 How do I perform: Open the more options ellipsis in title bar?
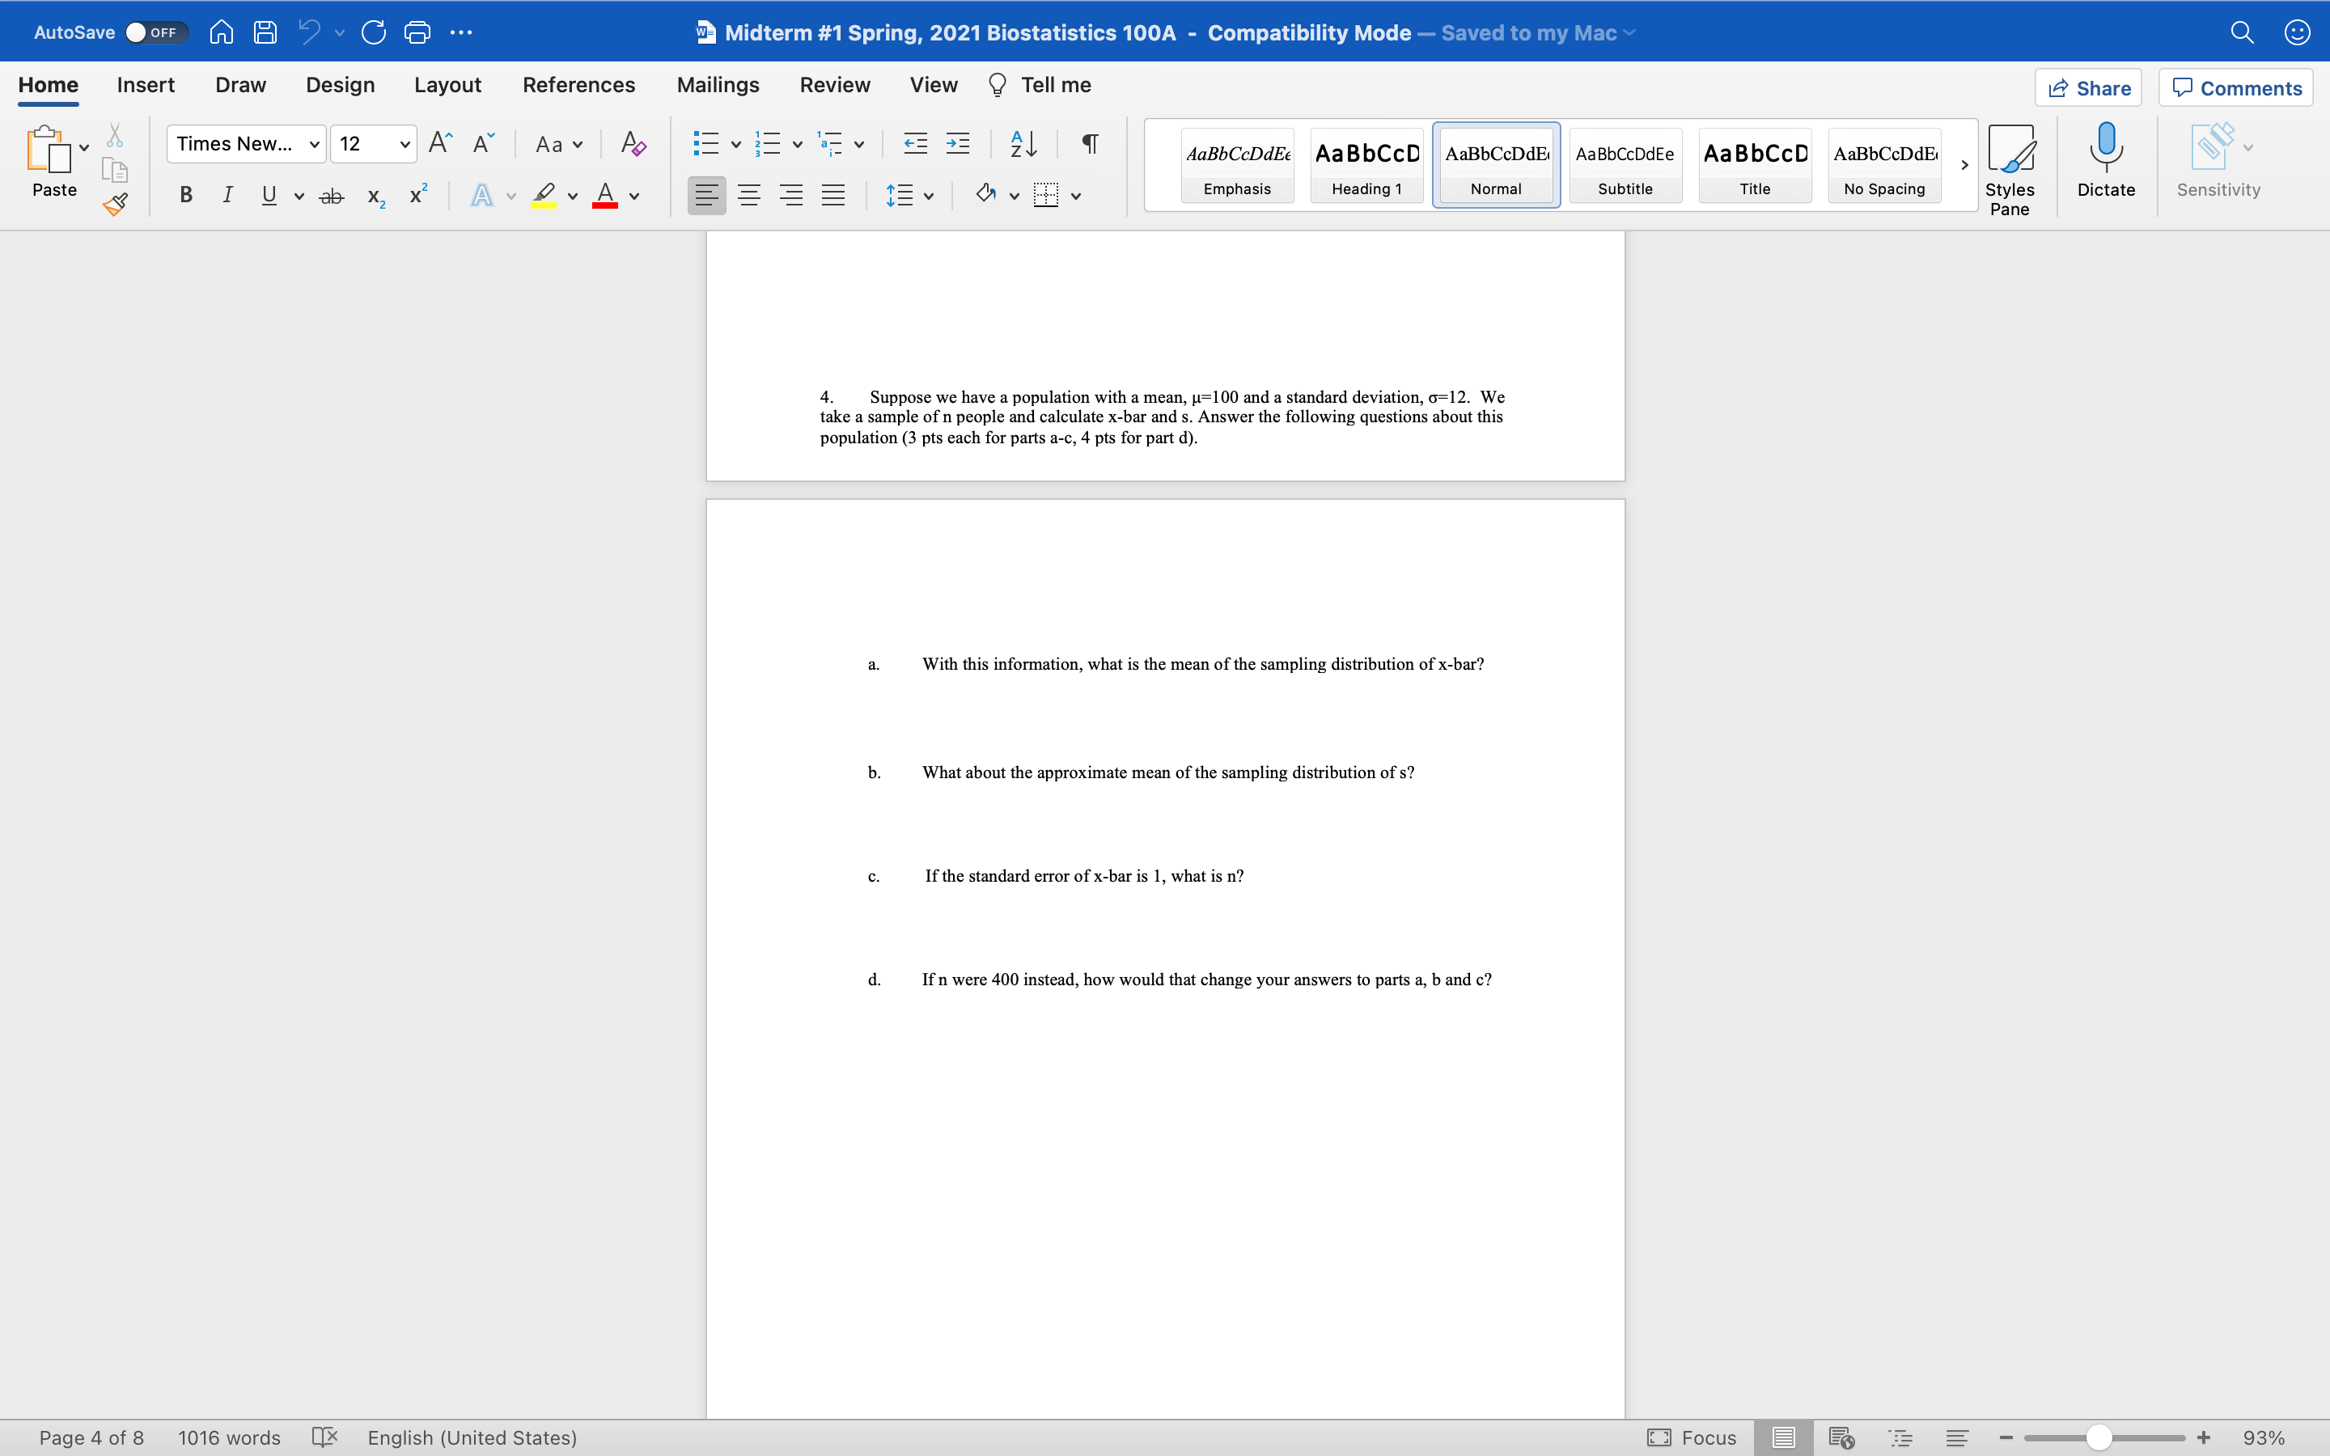(x=461, y=32)
